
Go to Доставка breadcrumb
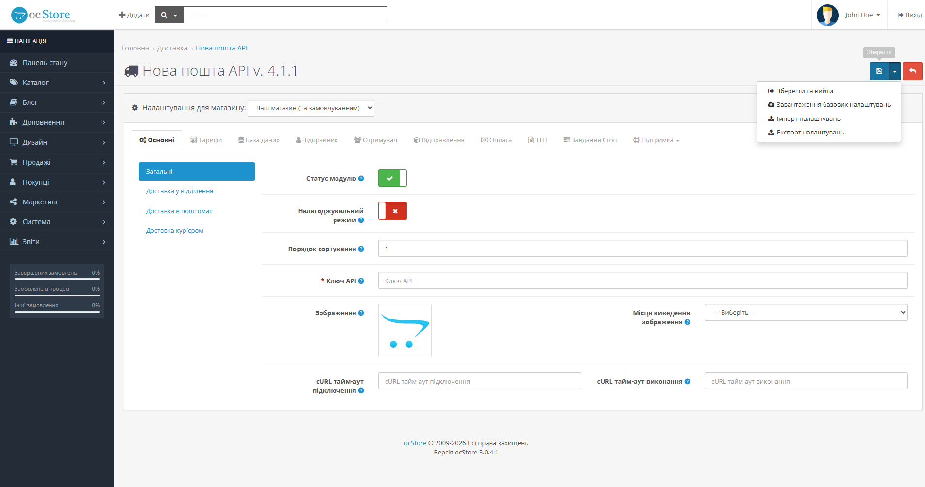coord(172,48)
